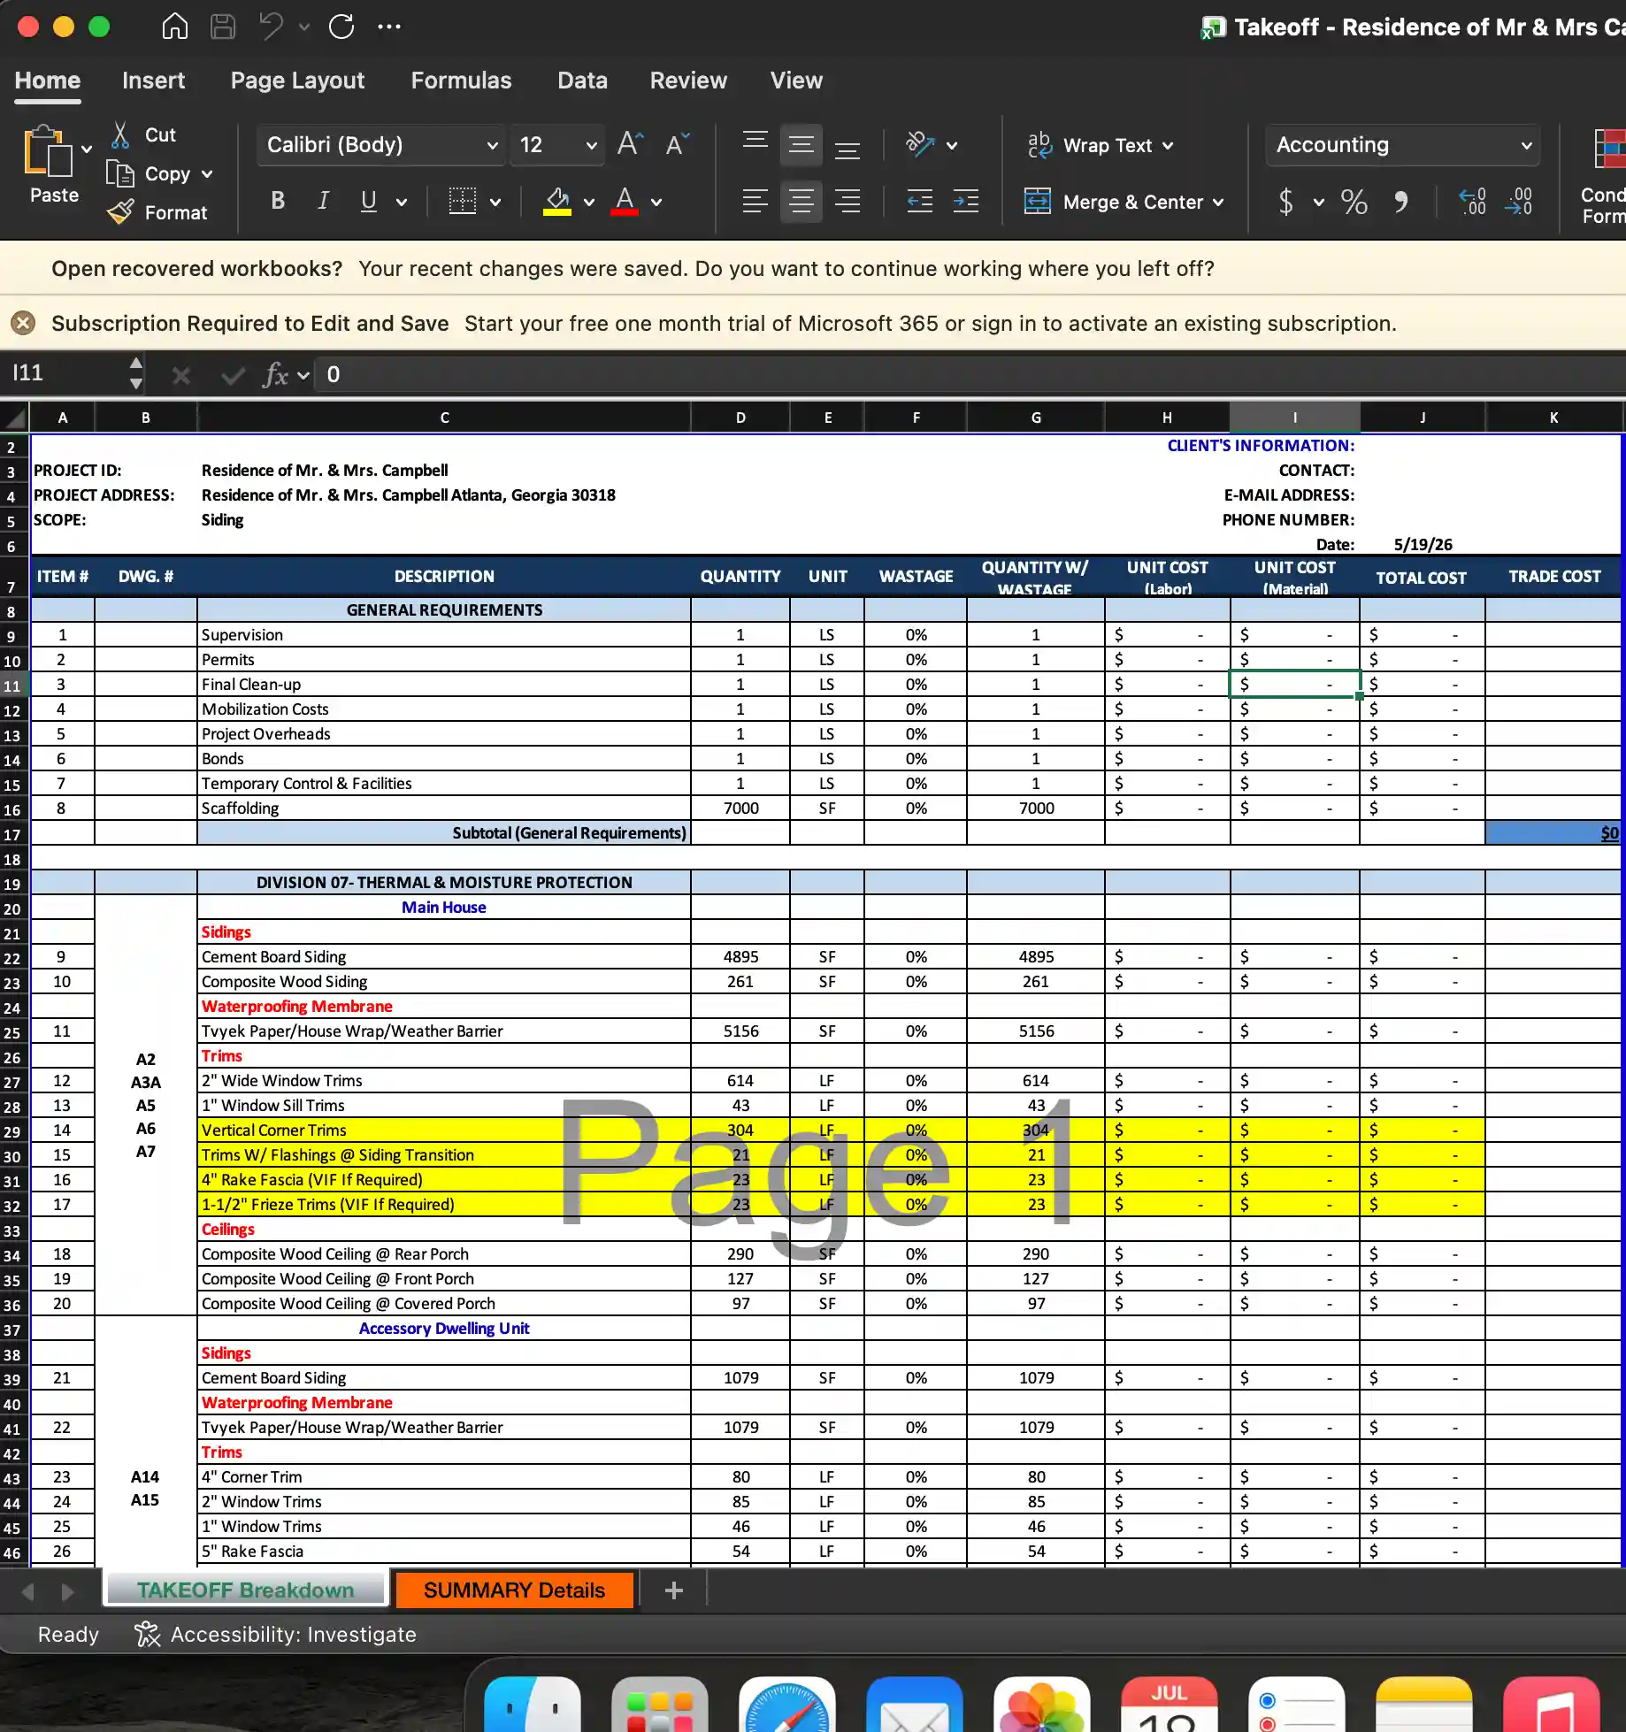Switch to the Review tab
This screenshot has height=1732, width=1626.
tap(688, 80)
